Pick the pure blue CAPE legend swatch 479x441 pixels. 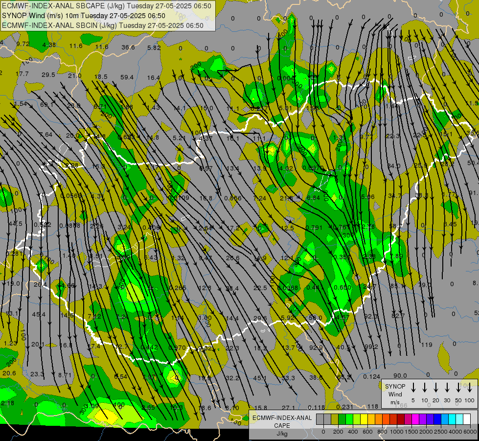tap(437, 419)
